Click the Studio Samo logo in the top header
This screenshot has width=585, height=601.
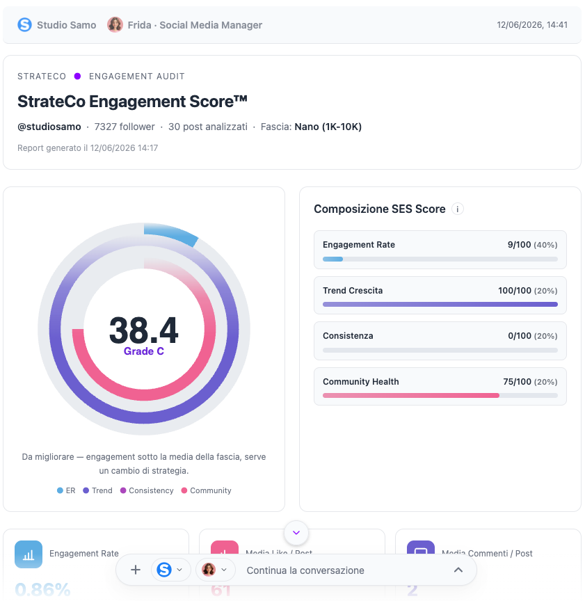coord(24,25)
